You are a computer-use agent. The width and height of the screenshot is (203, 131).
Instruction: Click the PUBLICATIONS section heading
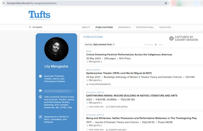tap(93, 37)
